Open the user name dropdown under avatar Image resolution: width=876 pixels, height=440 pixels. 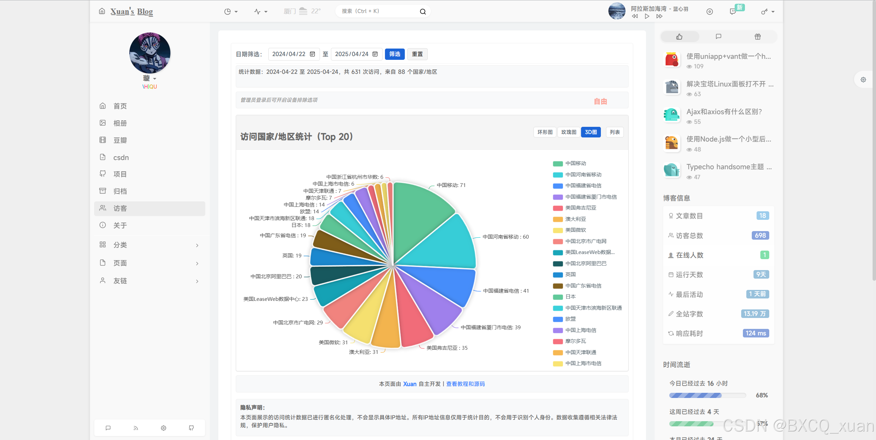point(150,79)
